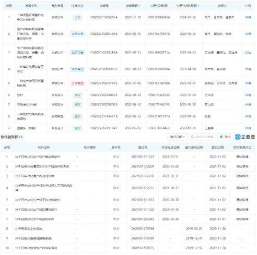257x255 pixels.
Task: Click green 授权 status tag in row 6
Action: [77, 95]
